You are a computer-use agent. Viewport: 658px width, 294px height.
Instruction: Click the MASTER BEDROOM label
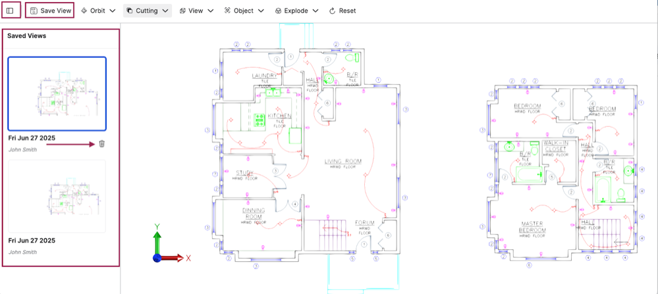(x=533, y=226)
